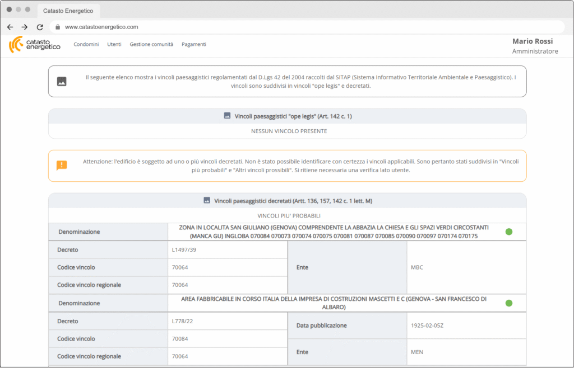This screenshot has width=574, height=368.
Task: Open the Utenti menu
Action: pyautogui.click(x=114, y=44)
